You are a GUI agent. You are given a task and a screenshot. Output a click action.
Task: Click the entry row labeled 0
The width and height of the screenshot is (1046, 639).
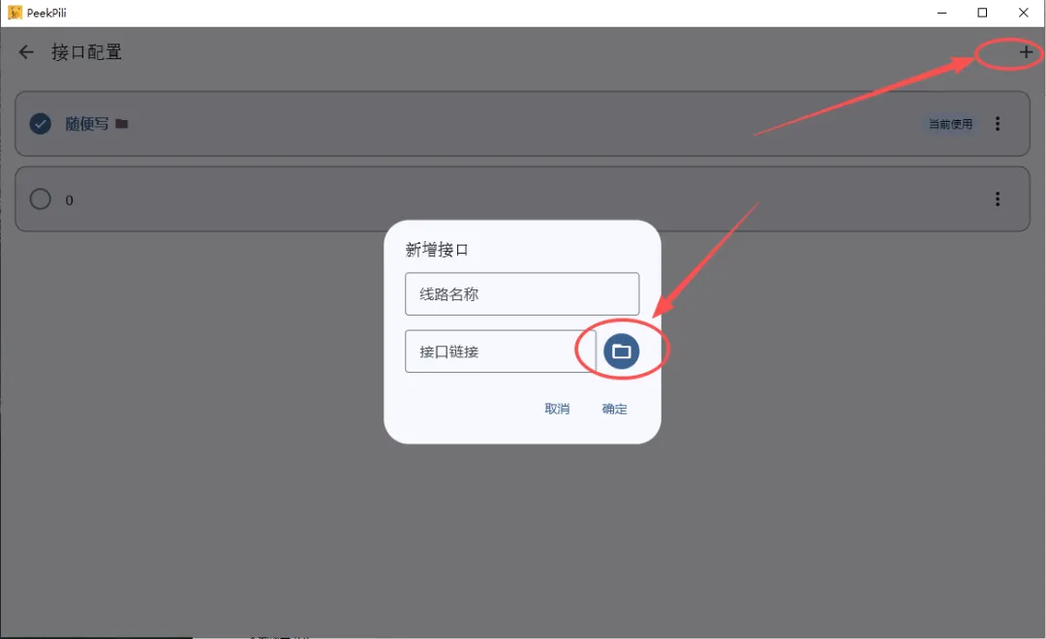tap(522, 198)
